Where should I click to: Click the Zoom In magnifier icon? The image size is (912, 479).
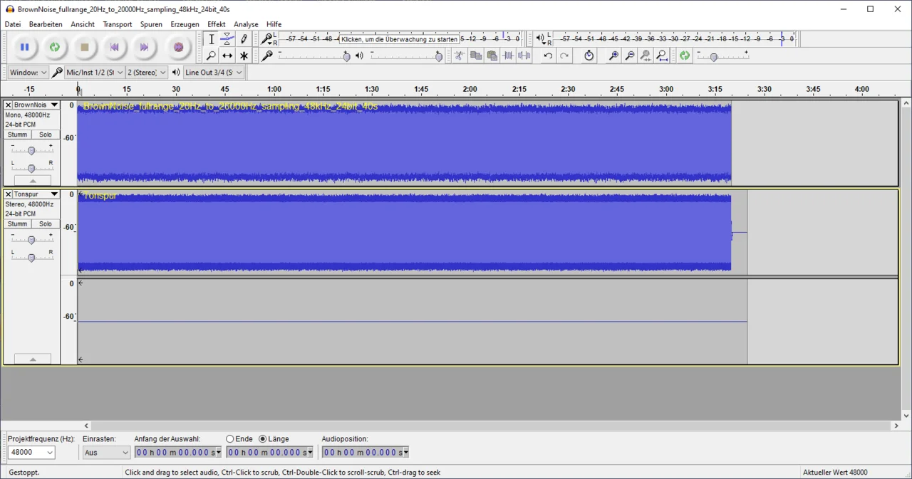click(x=613, y=56)
